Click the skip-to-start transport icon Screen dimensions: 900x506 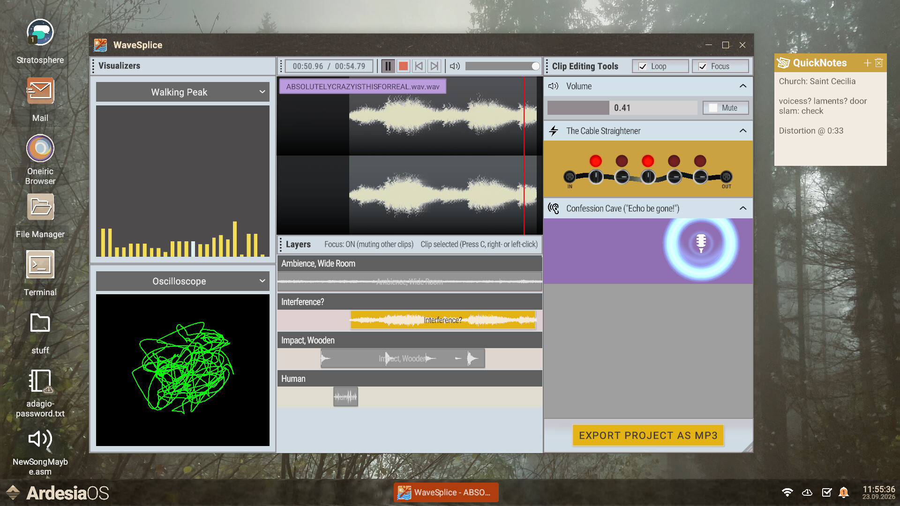(419, 66)
